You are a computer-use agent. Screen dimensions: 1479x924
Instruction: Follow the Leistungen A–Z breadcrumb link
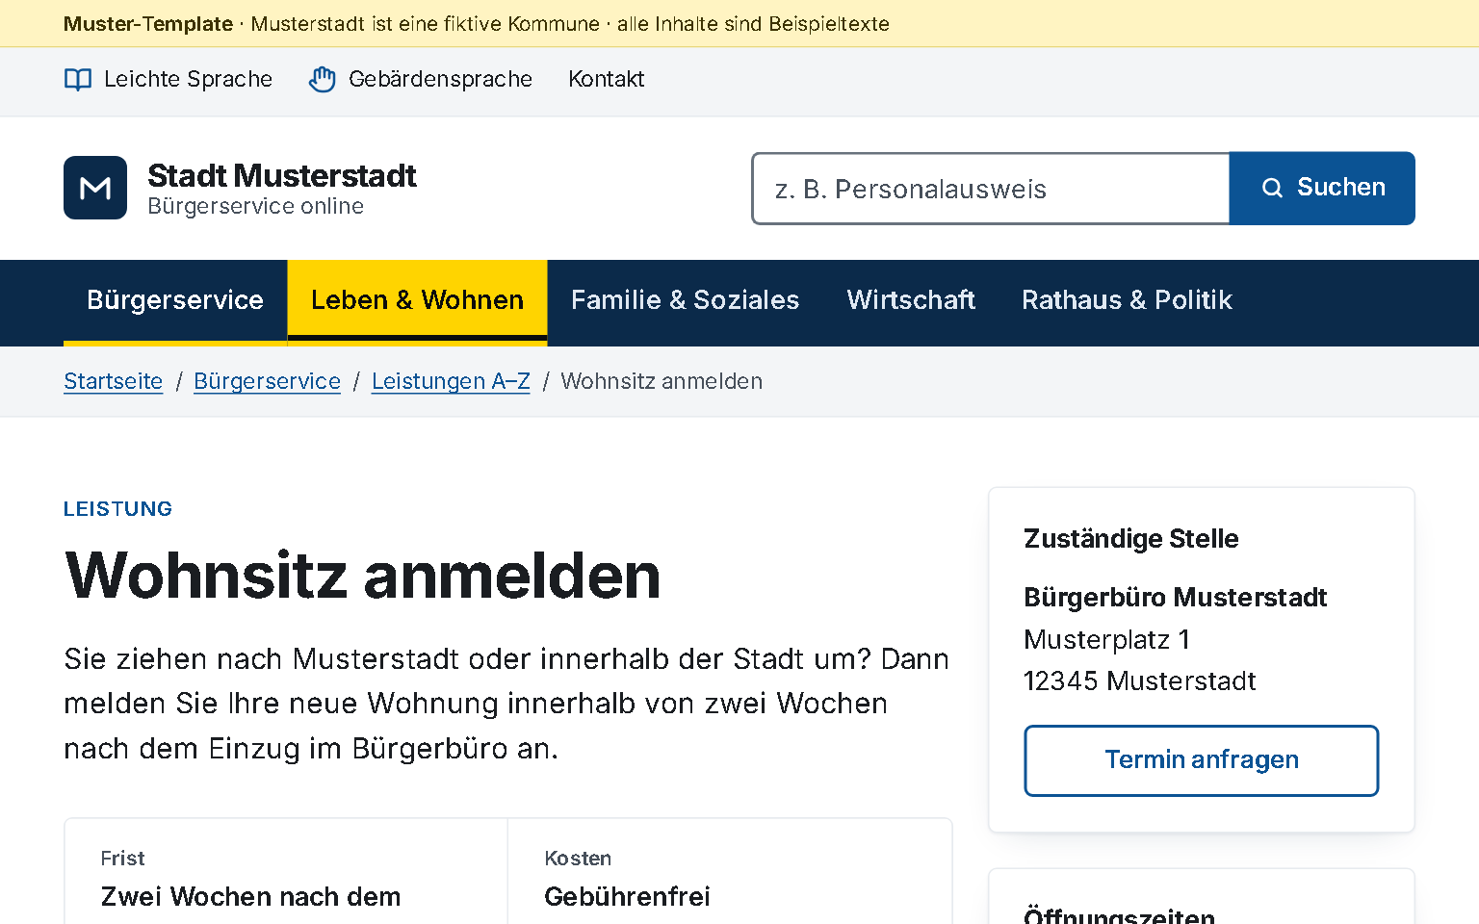point(451,381)
